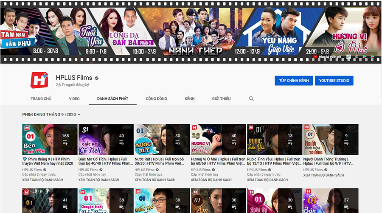
Task: Open the Kênh tab
Action: [x=190, y=98]
